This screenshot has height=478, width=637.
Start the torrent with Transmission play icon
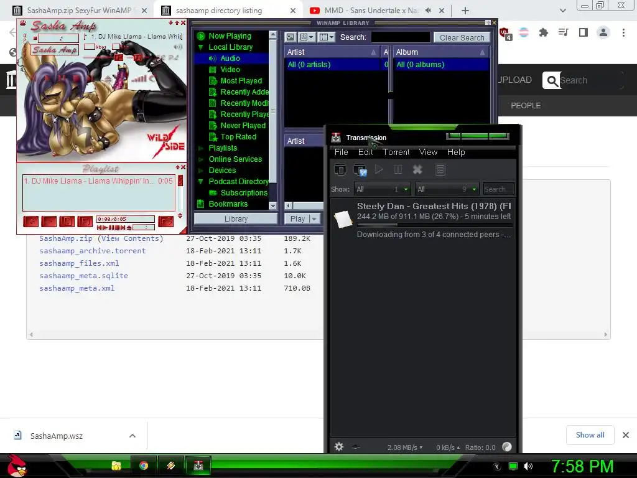(379, 169)
